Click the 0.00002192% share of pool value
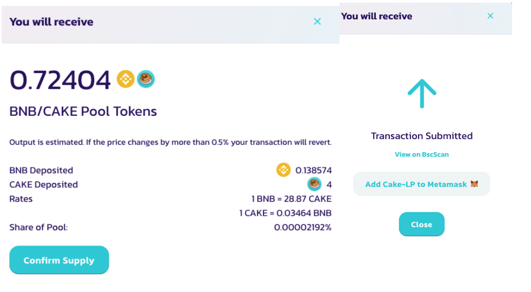The image size is (531, 292). coord(303,227)
